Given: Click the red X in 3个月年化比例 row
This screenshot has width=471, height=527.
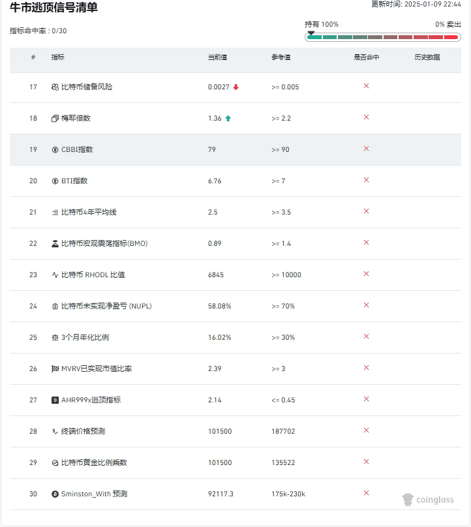Looking at the screenshot, I should (x=367, y=337).
